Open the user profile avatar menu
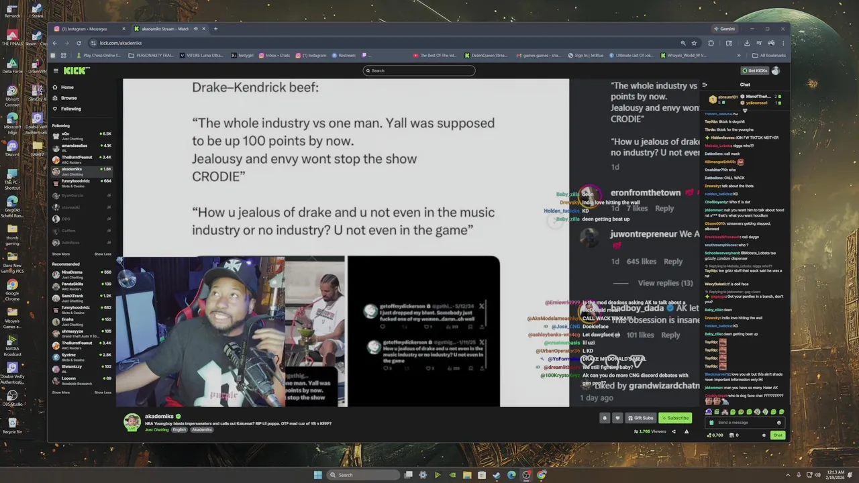Viewport: 859px width, 483px height. pos(776,70)
